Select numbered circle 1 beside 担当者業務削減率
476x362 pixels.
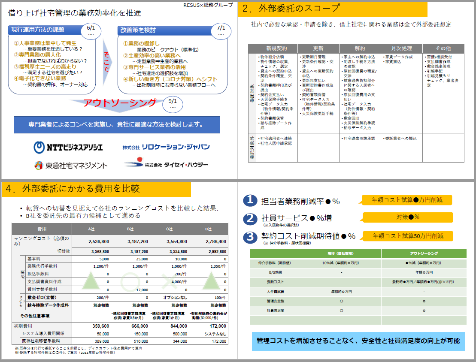[x=250, y=200]
